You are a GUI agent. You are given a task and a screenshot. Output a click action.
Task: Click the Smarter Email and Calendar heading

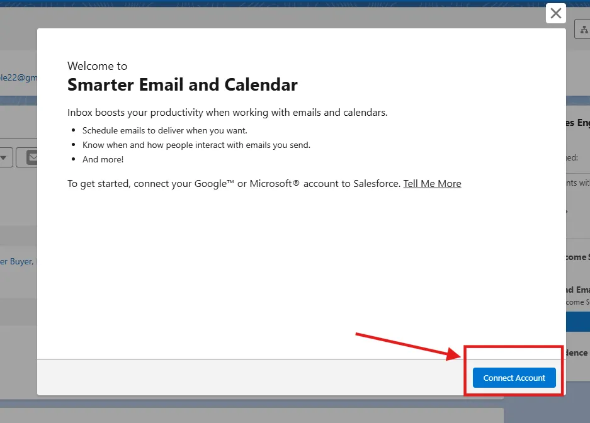coord(183,84)
